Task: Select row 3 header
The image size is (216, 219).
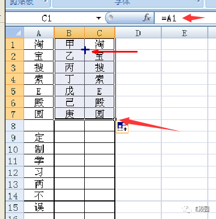Action: click(x=15, y=67)
